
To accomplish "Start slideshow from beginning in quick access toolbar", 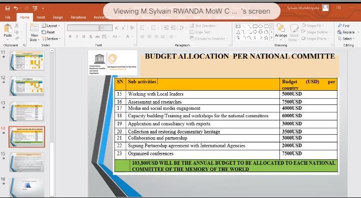I will [x=35, y=9].
